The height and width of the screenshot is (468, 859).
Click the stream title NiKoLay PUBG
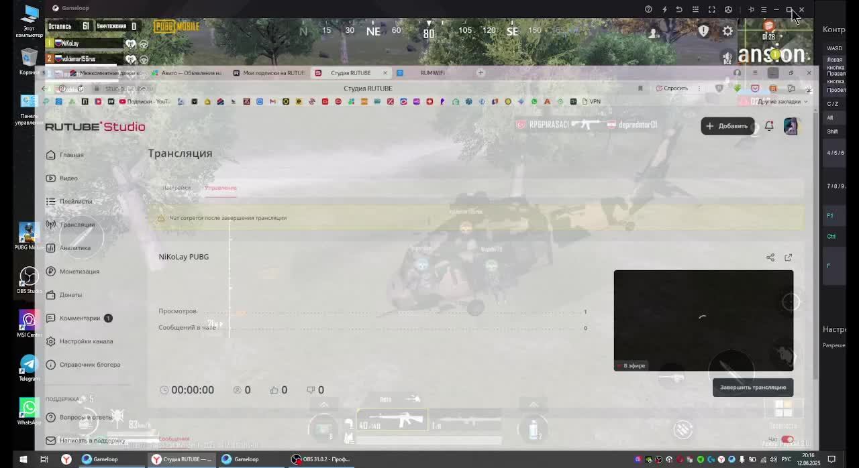tap(184, 257)
